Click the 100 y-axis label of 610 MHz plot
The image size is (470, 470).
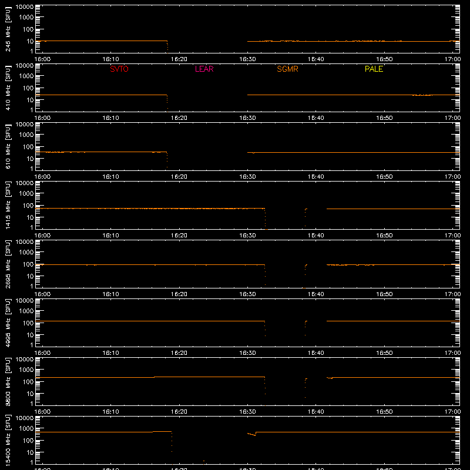click(x=28, y=146)
